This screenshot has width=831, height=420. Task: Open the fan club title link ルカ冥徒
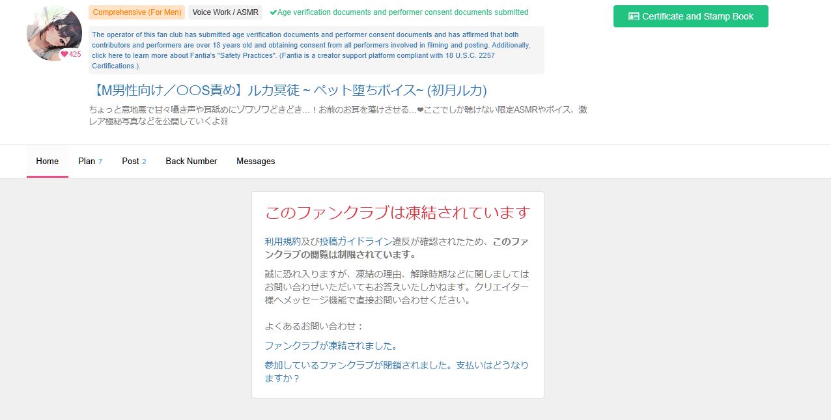coord(288,90)
